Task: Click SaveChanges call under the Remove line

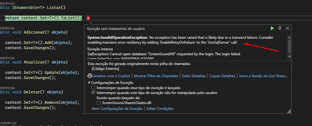Action: click(x=31, y=108)
